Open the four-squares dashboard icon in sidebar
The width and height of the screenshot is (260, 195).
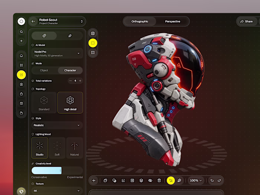click(x=22, y=65)
